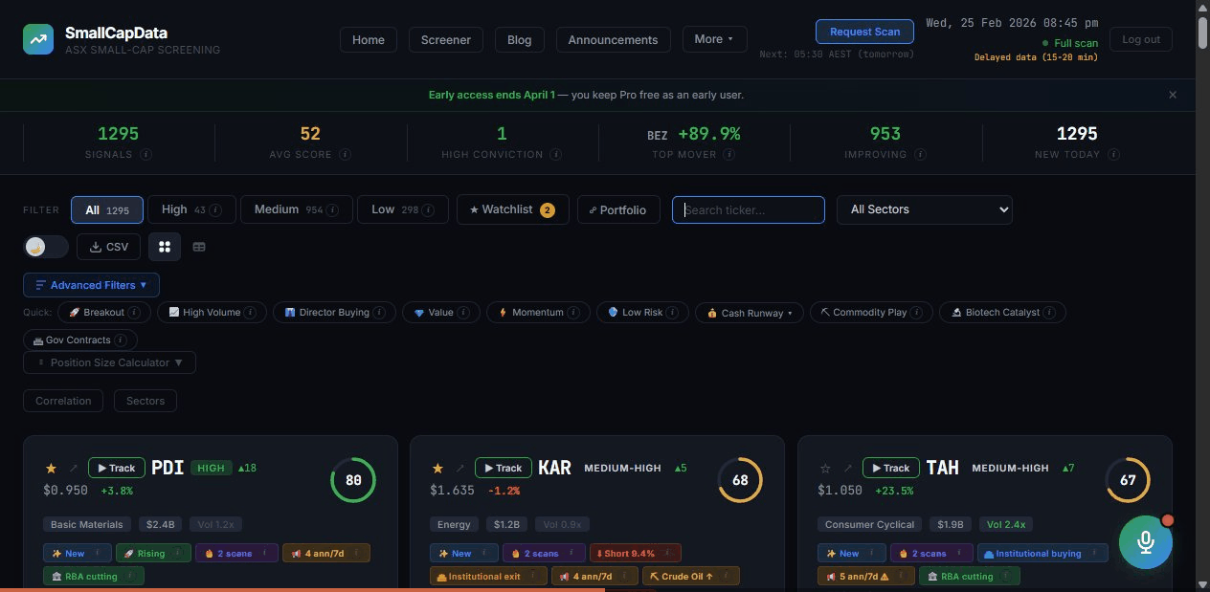Click the floating microphone button
The width and height of the screenshot is (1210, 592).
point(1145,542)
